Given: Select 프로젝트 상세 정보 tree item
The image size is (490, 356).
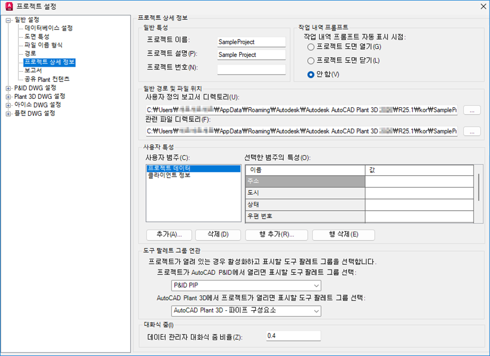Looking at the screenshot, I should [x=49, y=62].
